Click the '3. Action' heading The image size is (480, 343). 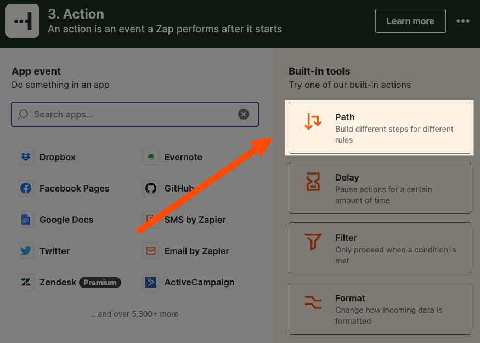76,14
